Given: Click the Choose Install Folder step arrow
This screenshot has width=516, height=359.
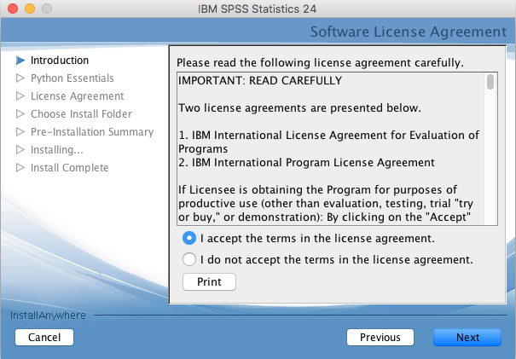Looking at the screenshot, I should point(20,114).
